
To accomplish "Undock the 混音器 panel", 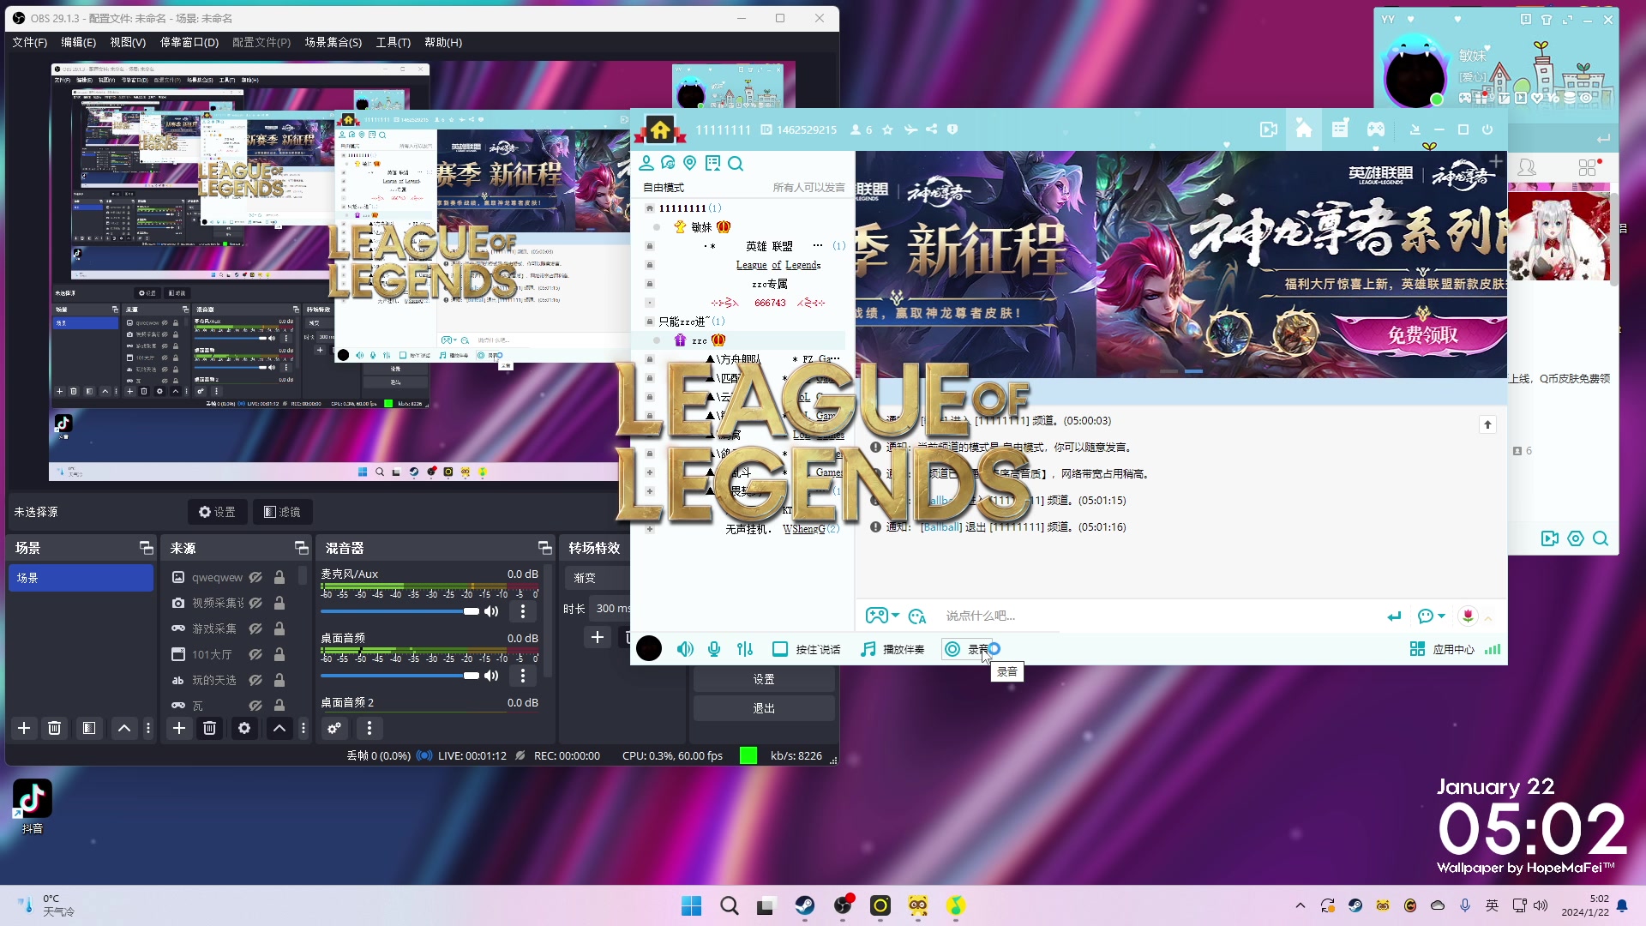I will (544, 548).
